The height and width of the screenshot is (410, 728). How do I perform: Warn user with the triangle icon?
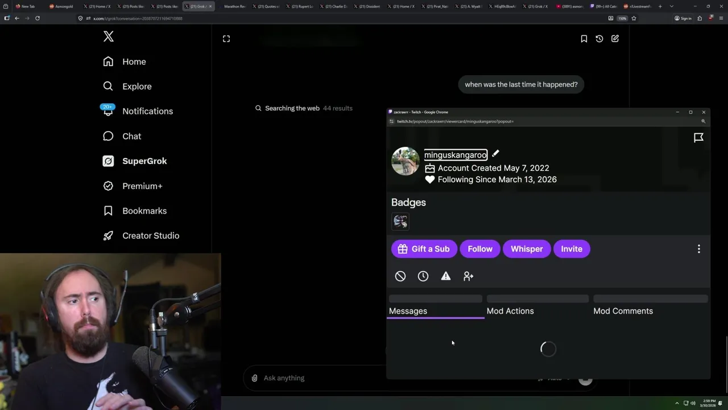tap(446, 276)
